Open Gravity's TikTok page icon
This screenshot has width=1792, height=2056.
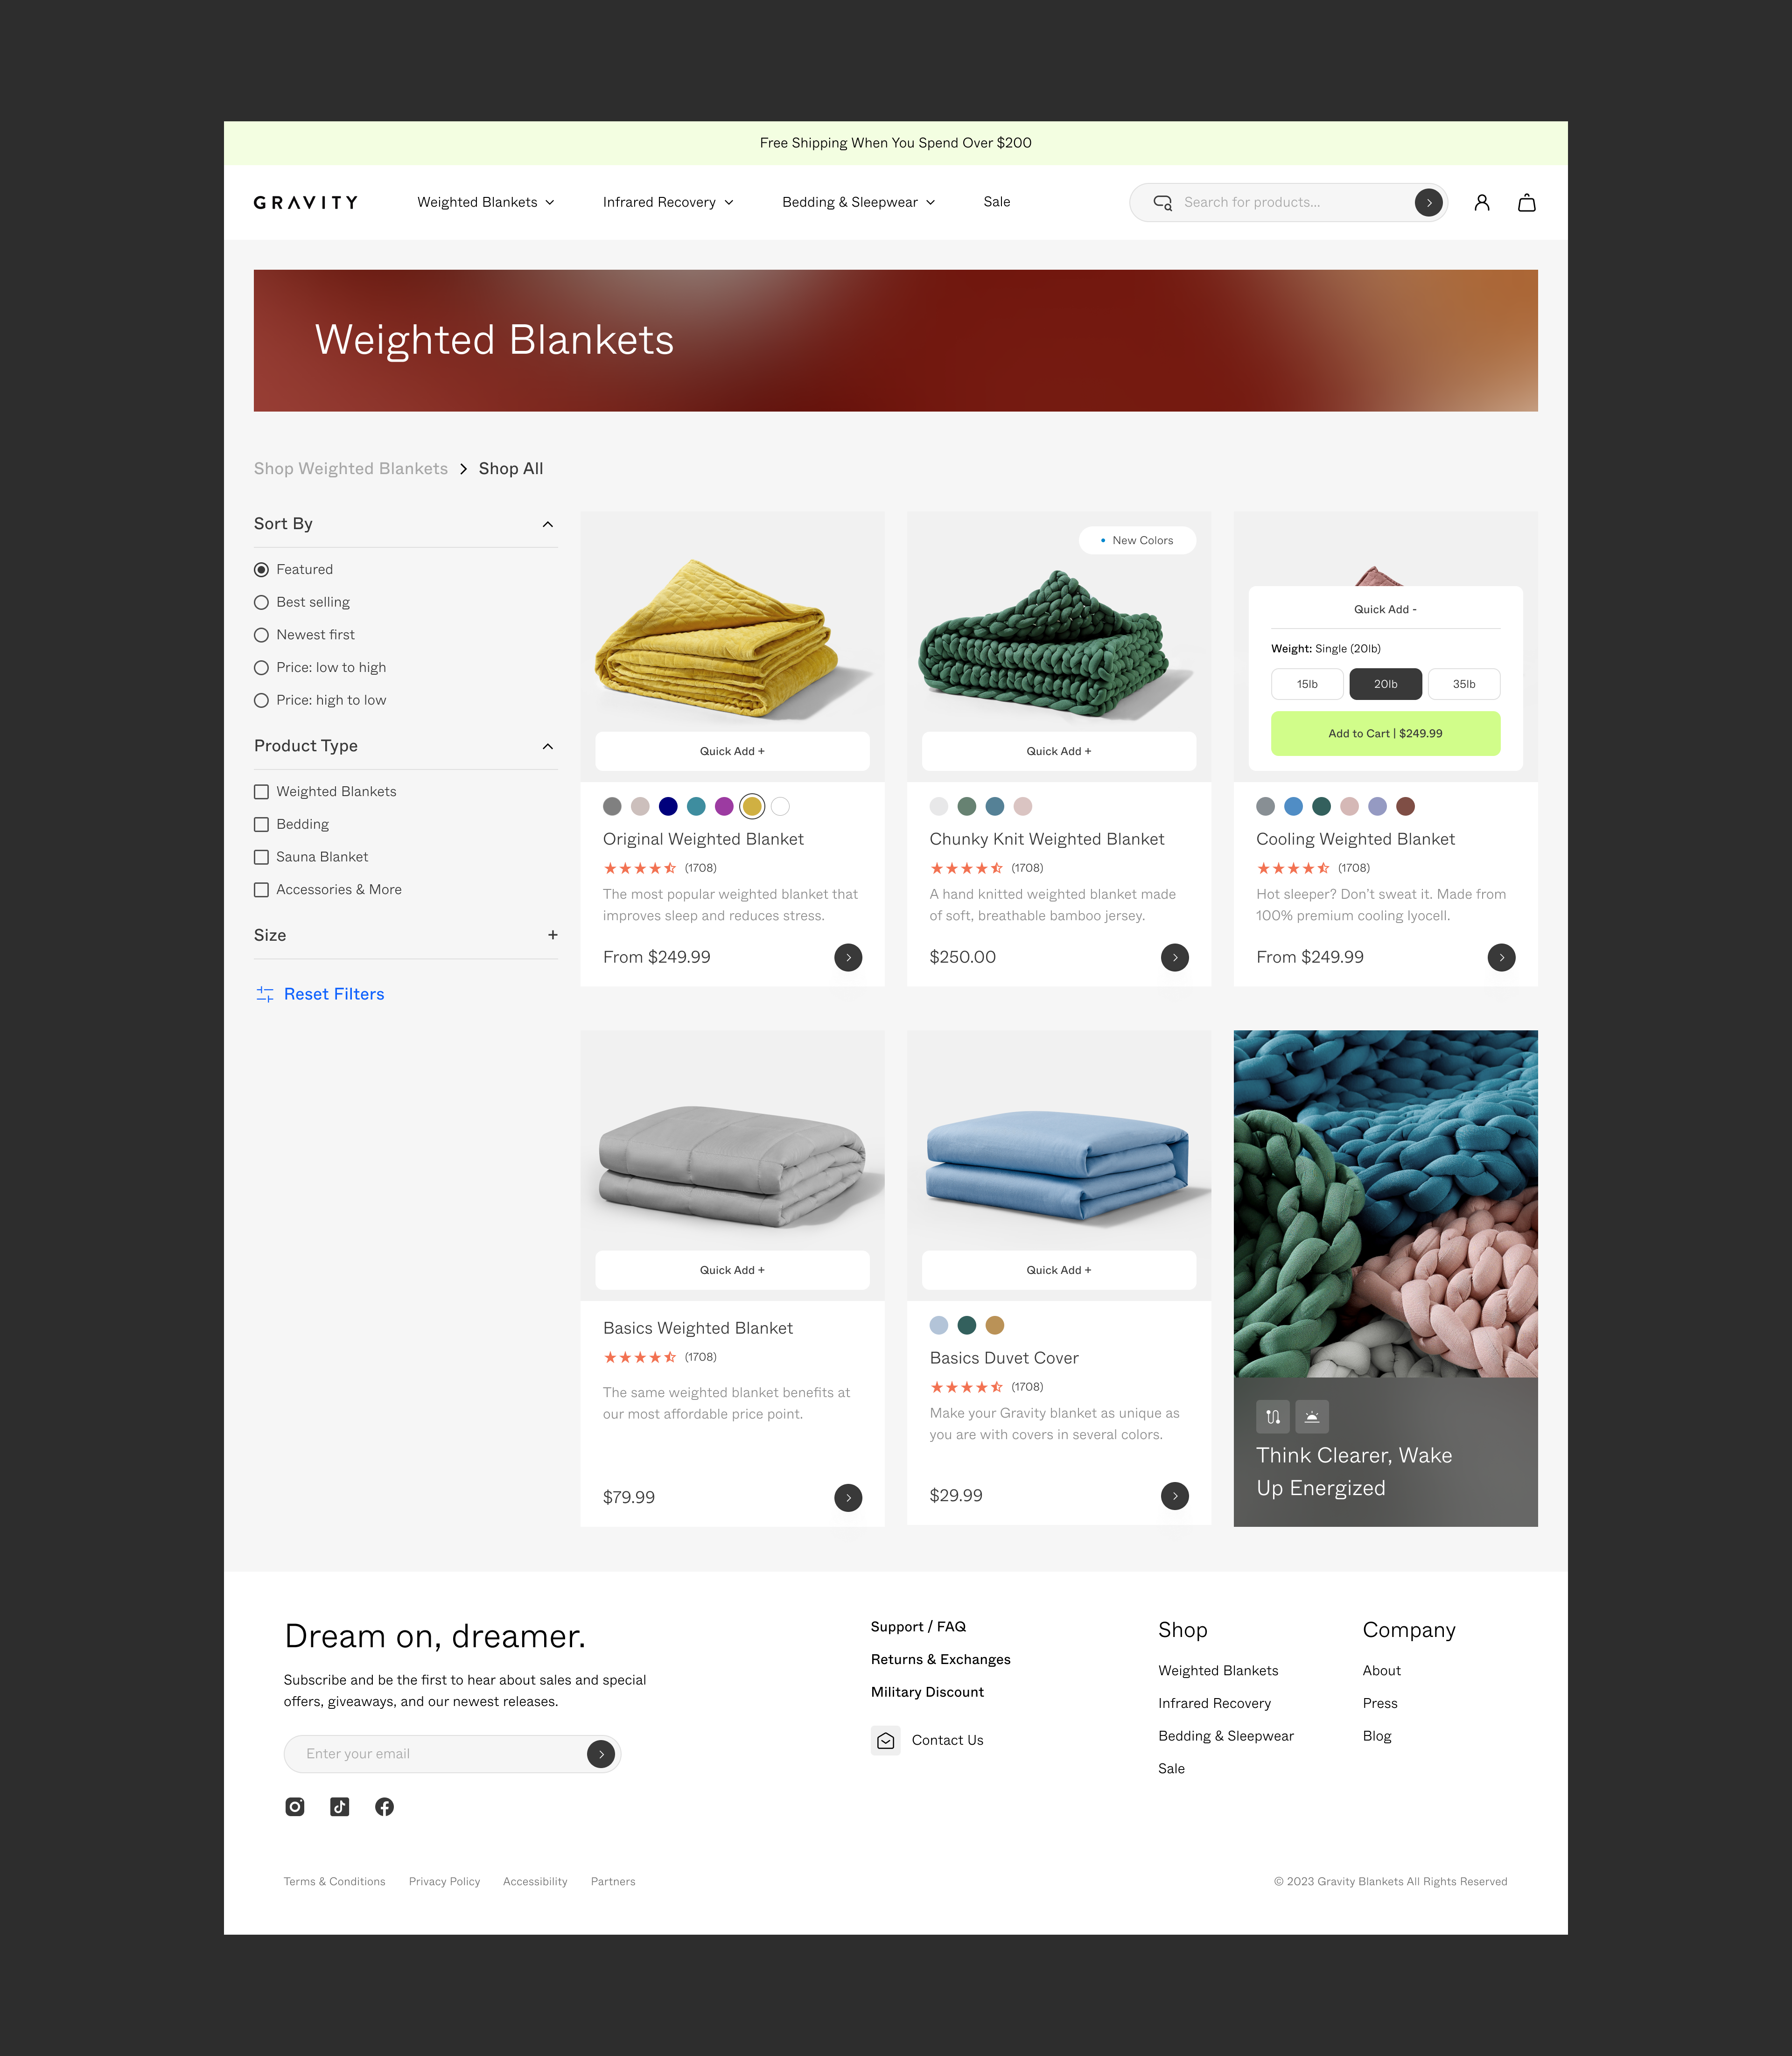click(x=340, y=1806)
